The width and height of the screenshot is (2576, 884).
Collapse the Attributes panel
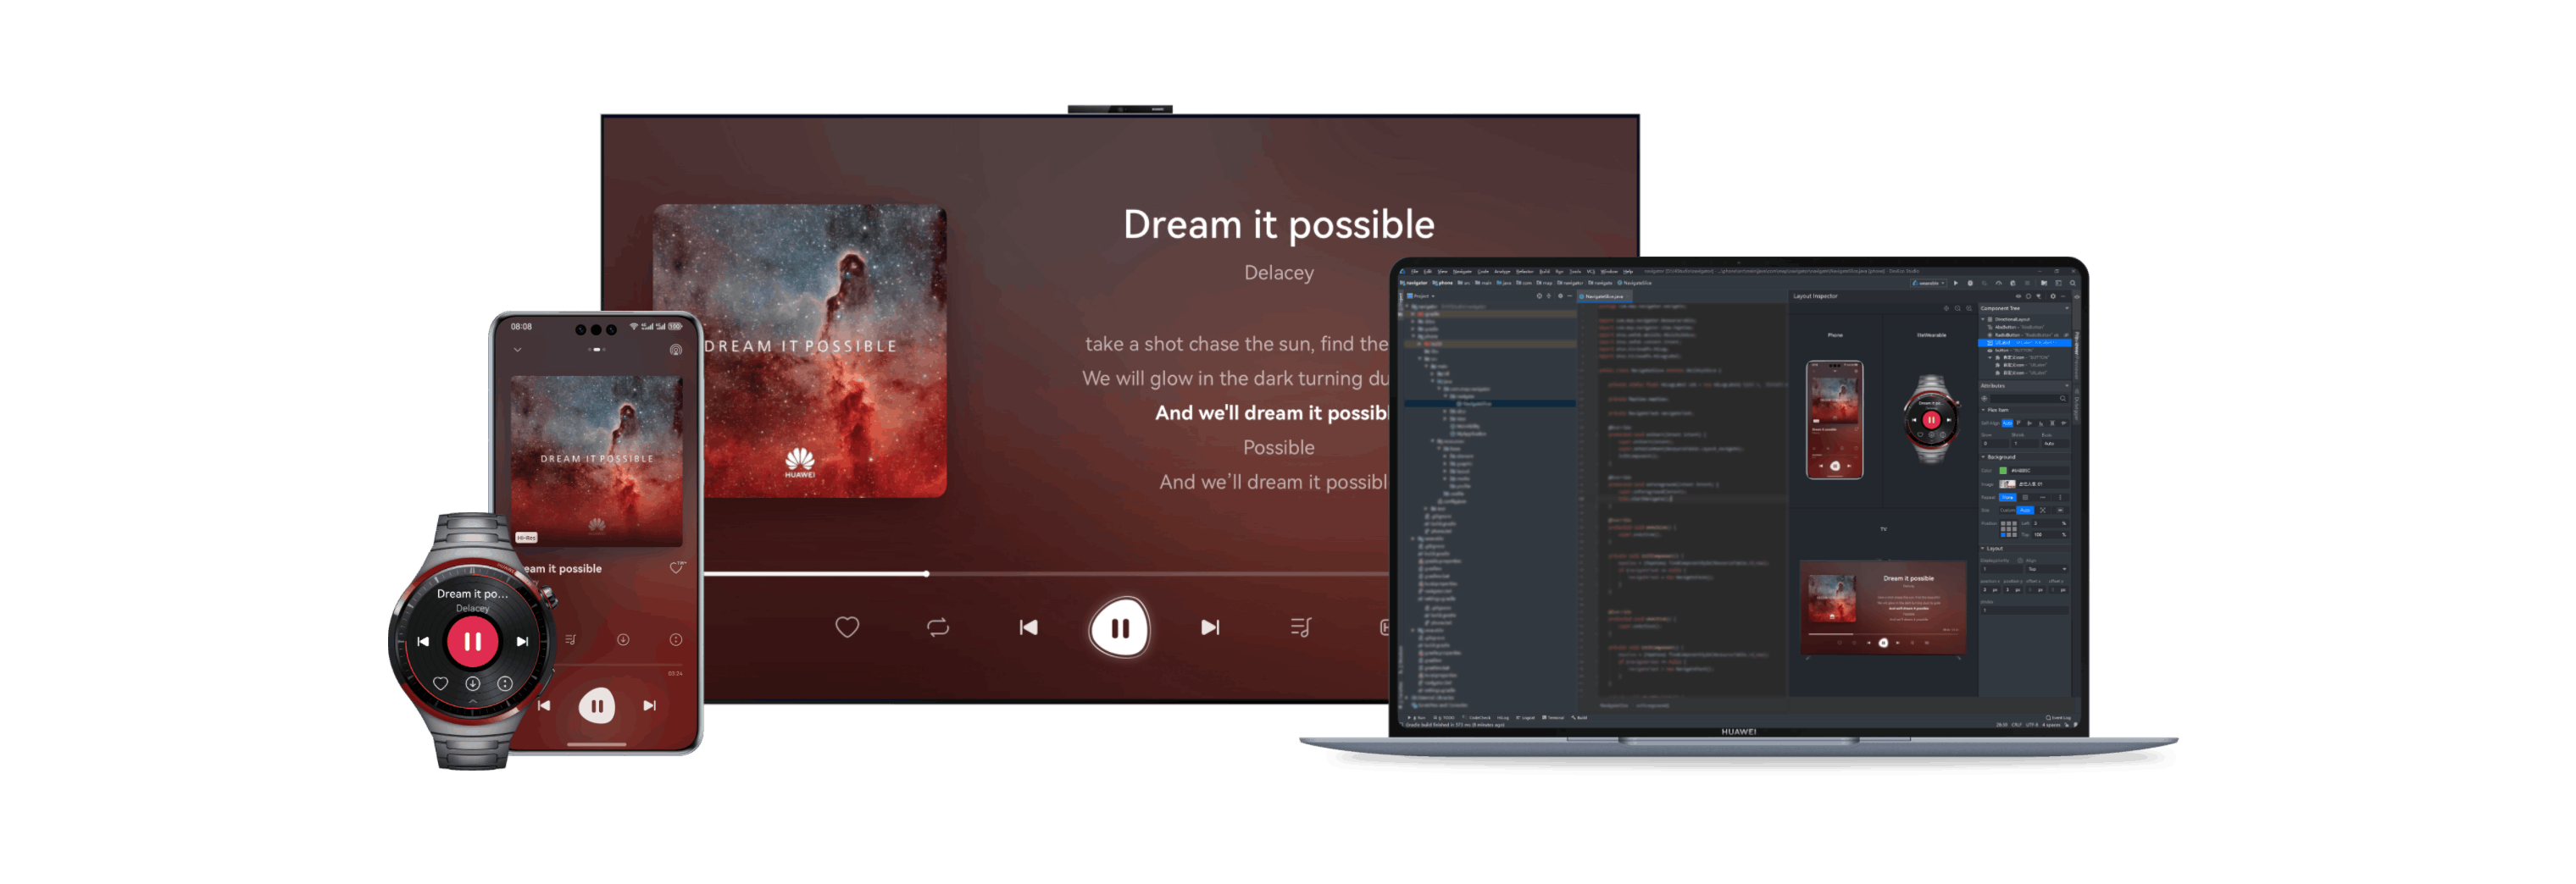2067,387
